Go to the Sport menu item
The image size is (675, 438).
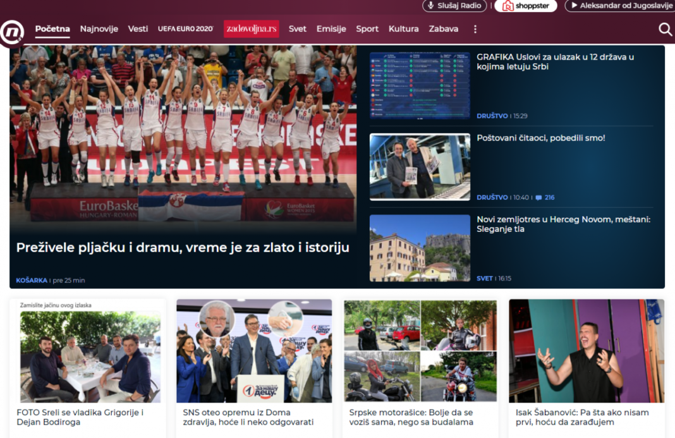(367, 29)
